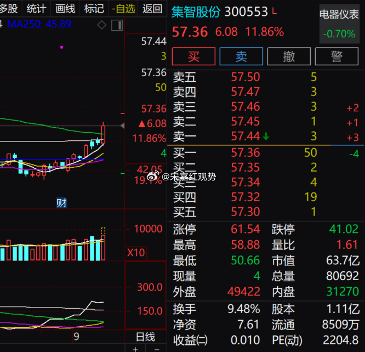This screenshot has height=352, width=365.
Task: Click the 净资 value 7.61
Action: click(x=248, y=325)
